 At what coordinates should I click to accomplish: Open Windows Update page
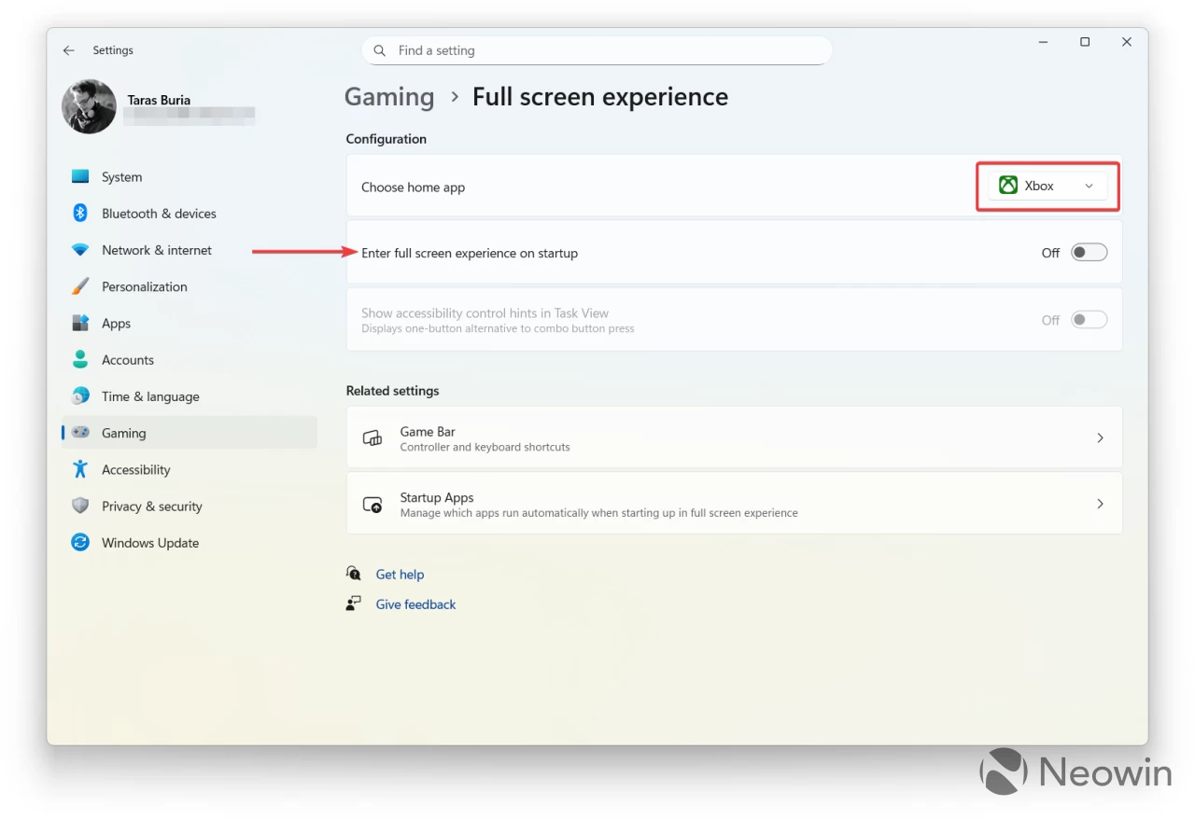(x=190, y=543)
